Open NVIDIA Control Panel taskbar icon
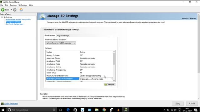Screen dimensions: 200x112 point(126,110)
